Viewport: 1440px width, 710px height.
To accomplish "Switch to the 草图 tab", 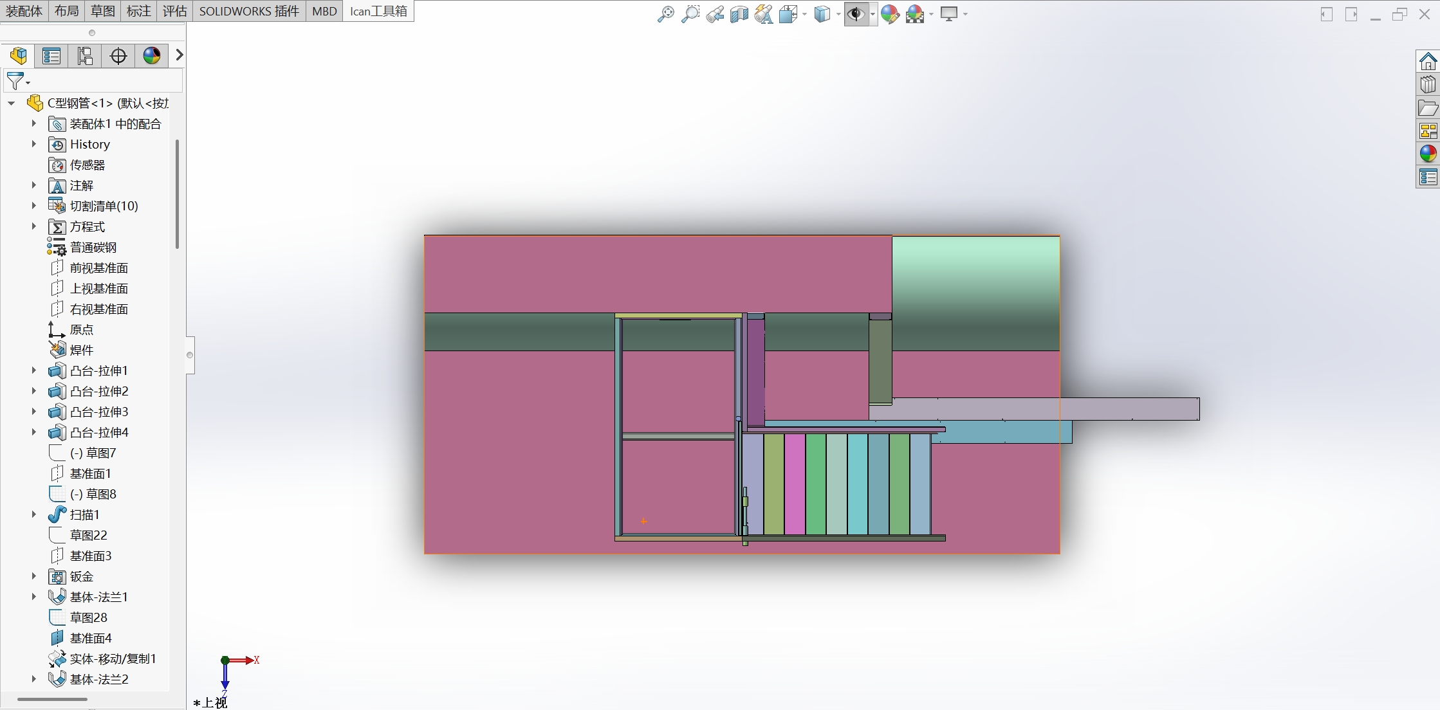I will tap(102, 11).
